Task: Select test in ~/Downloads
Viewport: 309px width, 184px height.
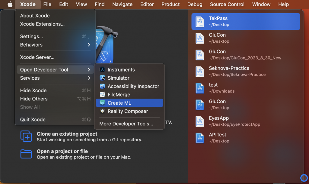Action: coord(246,88)
